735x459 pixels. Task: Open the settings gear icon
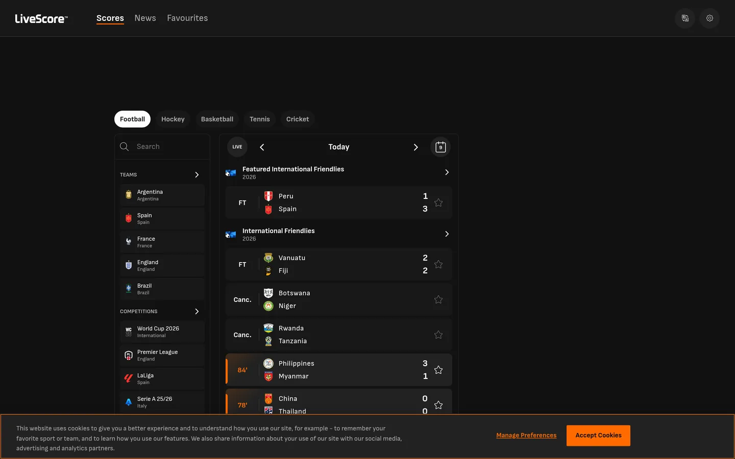(x=709, y=18)
